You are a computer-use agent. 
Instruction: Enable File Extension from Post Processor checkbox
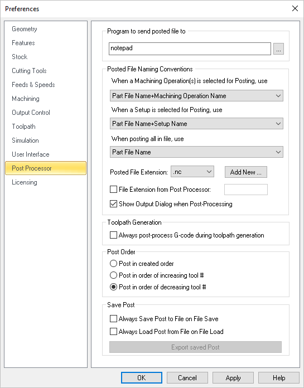coord(113,190)
